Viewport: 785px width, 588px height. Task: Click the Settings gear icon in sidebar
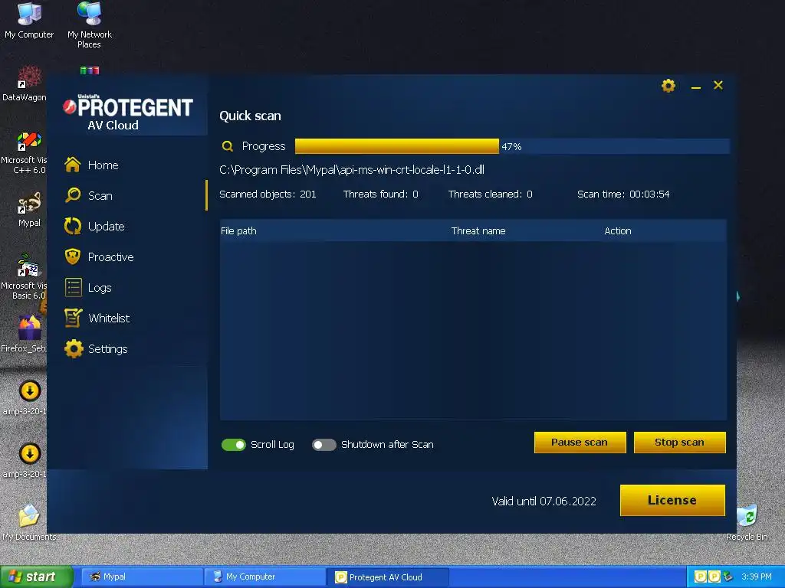click(74, 348)
